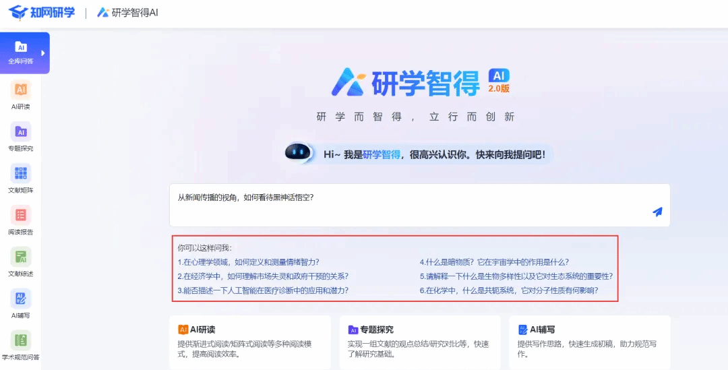The height and width of the screenshot is (370, 728).
Task: Open the 文献综述 sidebar icon
Action: [x=21, y=257]
